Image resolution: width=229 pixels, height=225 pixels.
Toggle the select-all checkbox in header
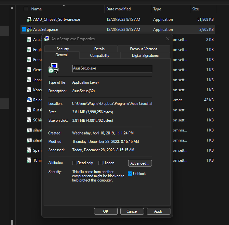(26, 9)
